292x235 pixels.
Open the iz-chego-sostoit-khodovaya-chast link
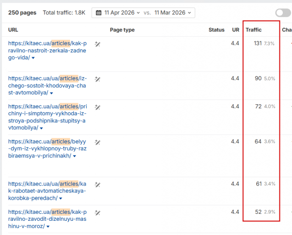pyautogui.click(x=47, y=85)
